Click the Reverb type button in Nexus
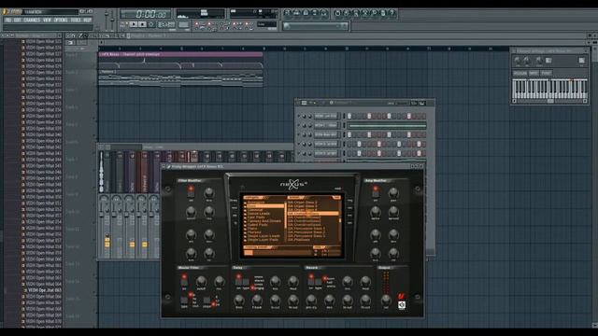Viewport: 598px width, 336px height. pos(319,282)
